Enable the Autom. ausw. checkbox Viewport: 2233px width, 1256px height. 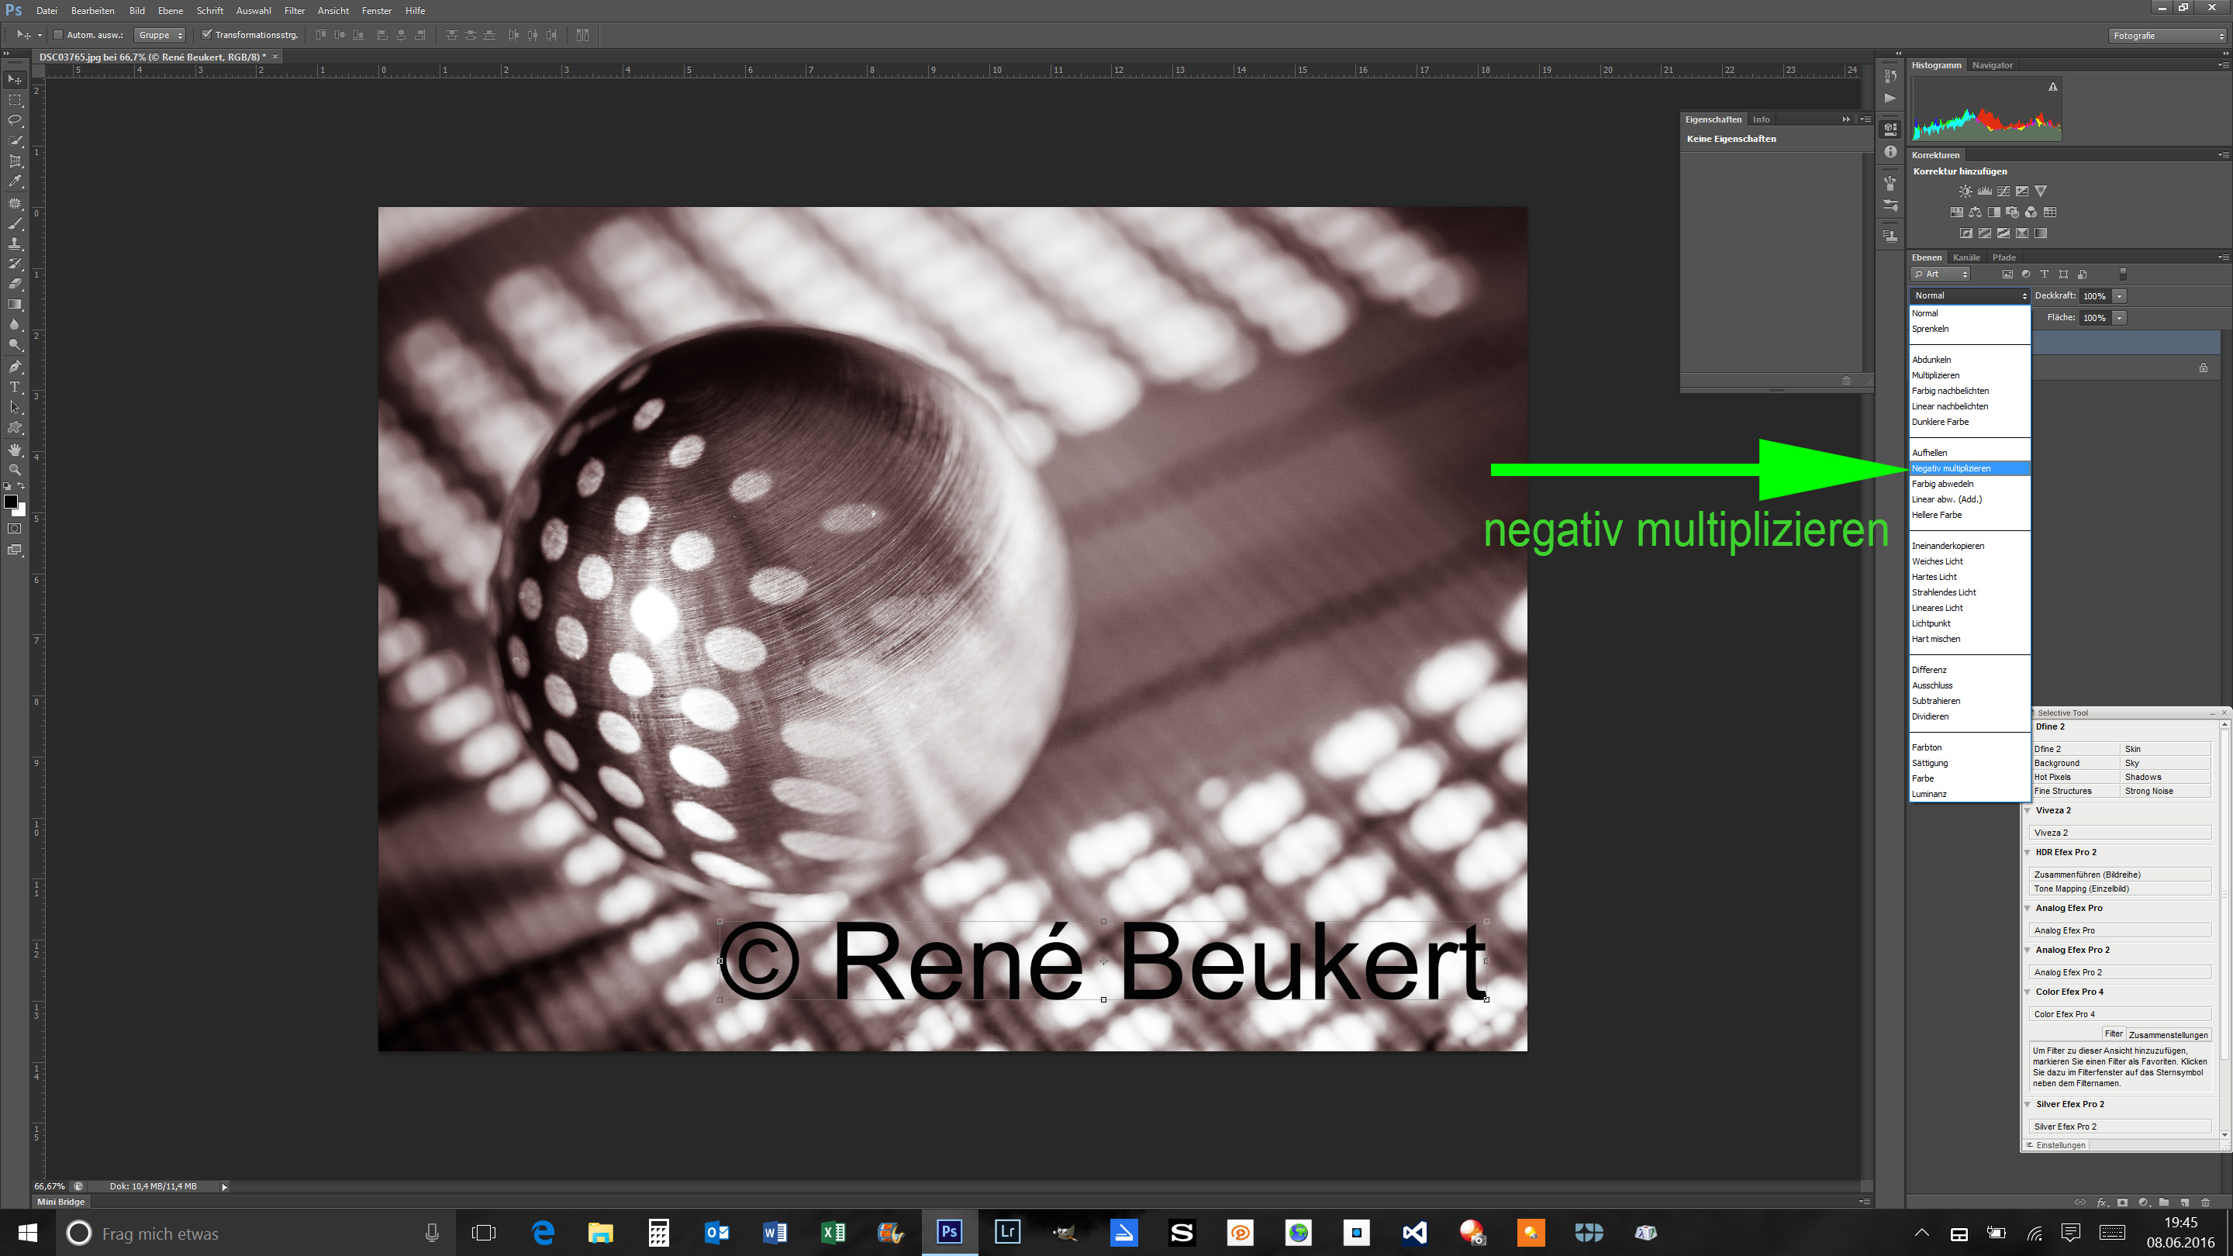[x=58, y=36]
